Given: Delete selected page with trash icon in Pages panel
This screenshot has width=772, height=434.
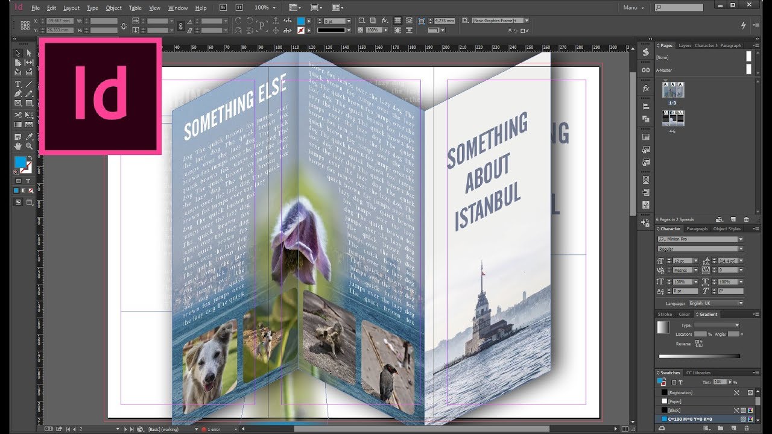Looking at the screenshot, I should point(747,219).
